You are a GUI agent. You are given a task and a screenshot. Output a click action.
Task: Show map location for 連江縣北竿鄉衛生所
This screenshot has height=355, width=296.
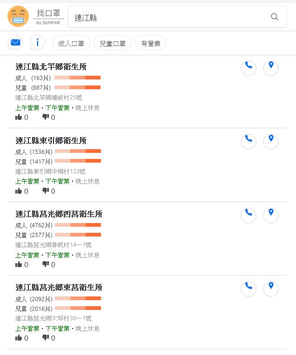(271, 67)
